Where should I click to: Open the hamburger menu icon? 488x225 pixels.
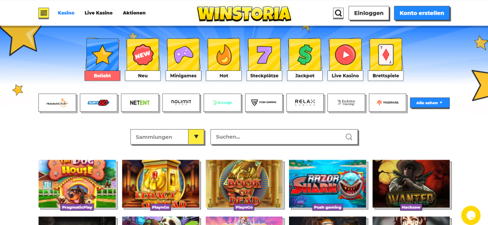pyautogui.click(x=43, y=13)
